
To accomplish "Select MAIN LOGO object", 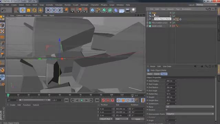I will click(157, 26).
